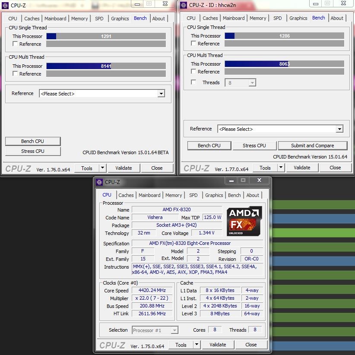This screenshot has width=355, height=355.
Task: Click the HT Link value 2611.96 MHz
Action: (x=152, y=314)
